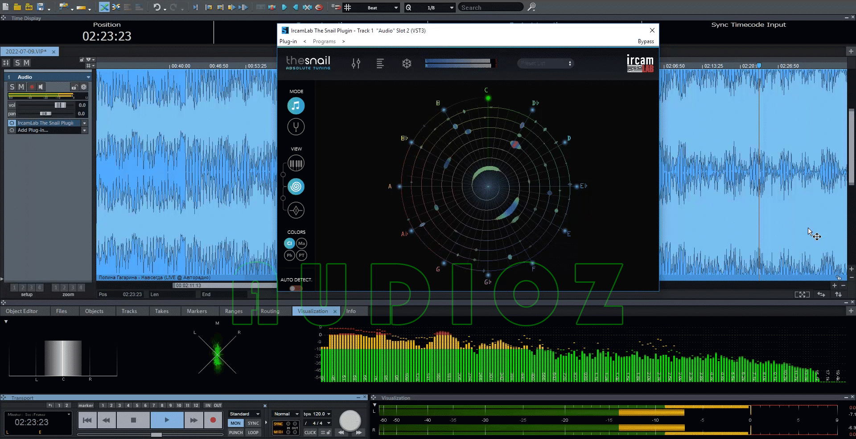Open The Snail settings sliders icon
The width and height of the screenshot is (856, 439).
pyautogui.click(x=356, y=64)
